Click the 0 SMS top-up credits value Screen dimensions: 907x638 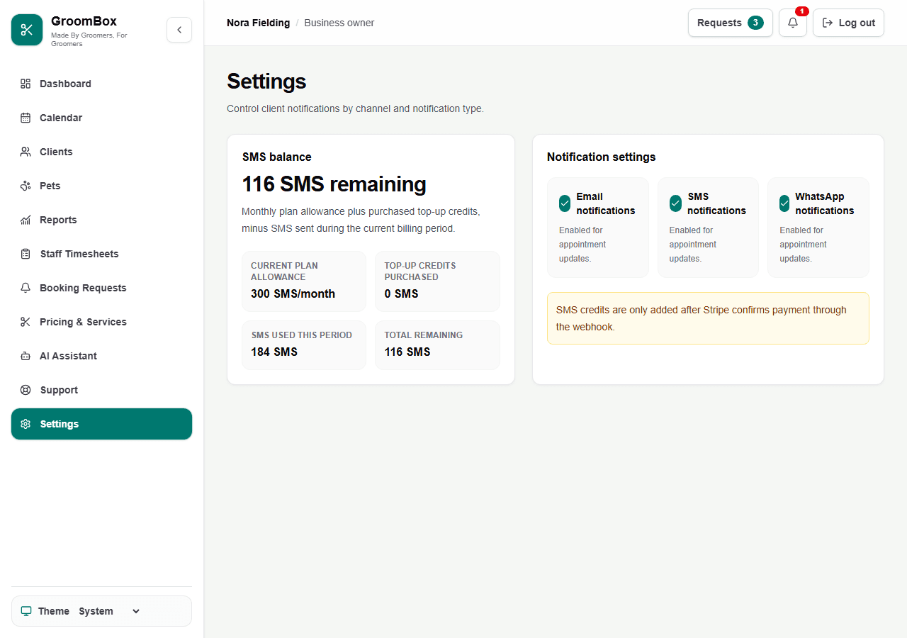[401, 293]
